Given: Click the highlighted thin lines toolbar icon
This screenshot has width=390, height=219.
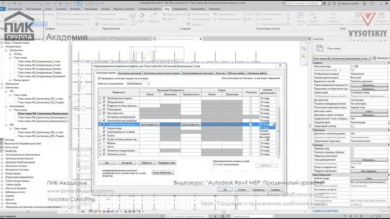Looking at the screenshot, I should 79,4.
